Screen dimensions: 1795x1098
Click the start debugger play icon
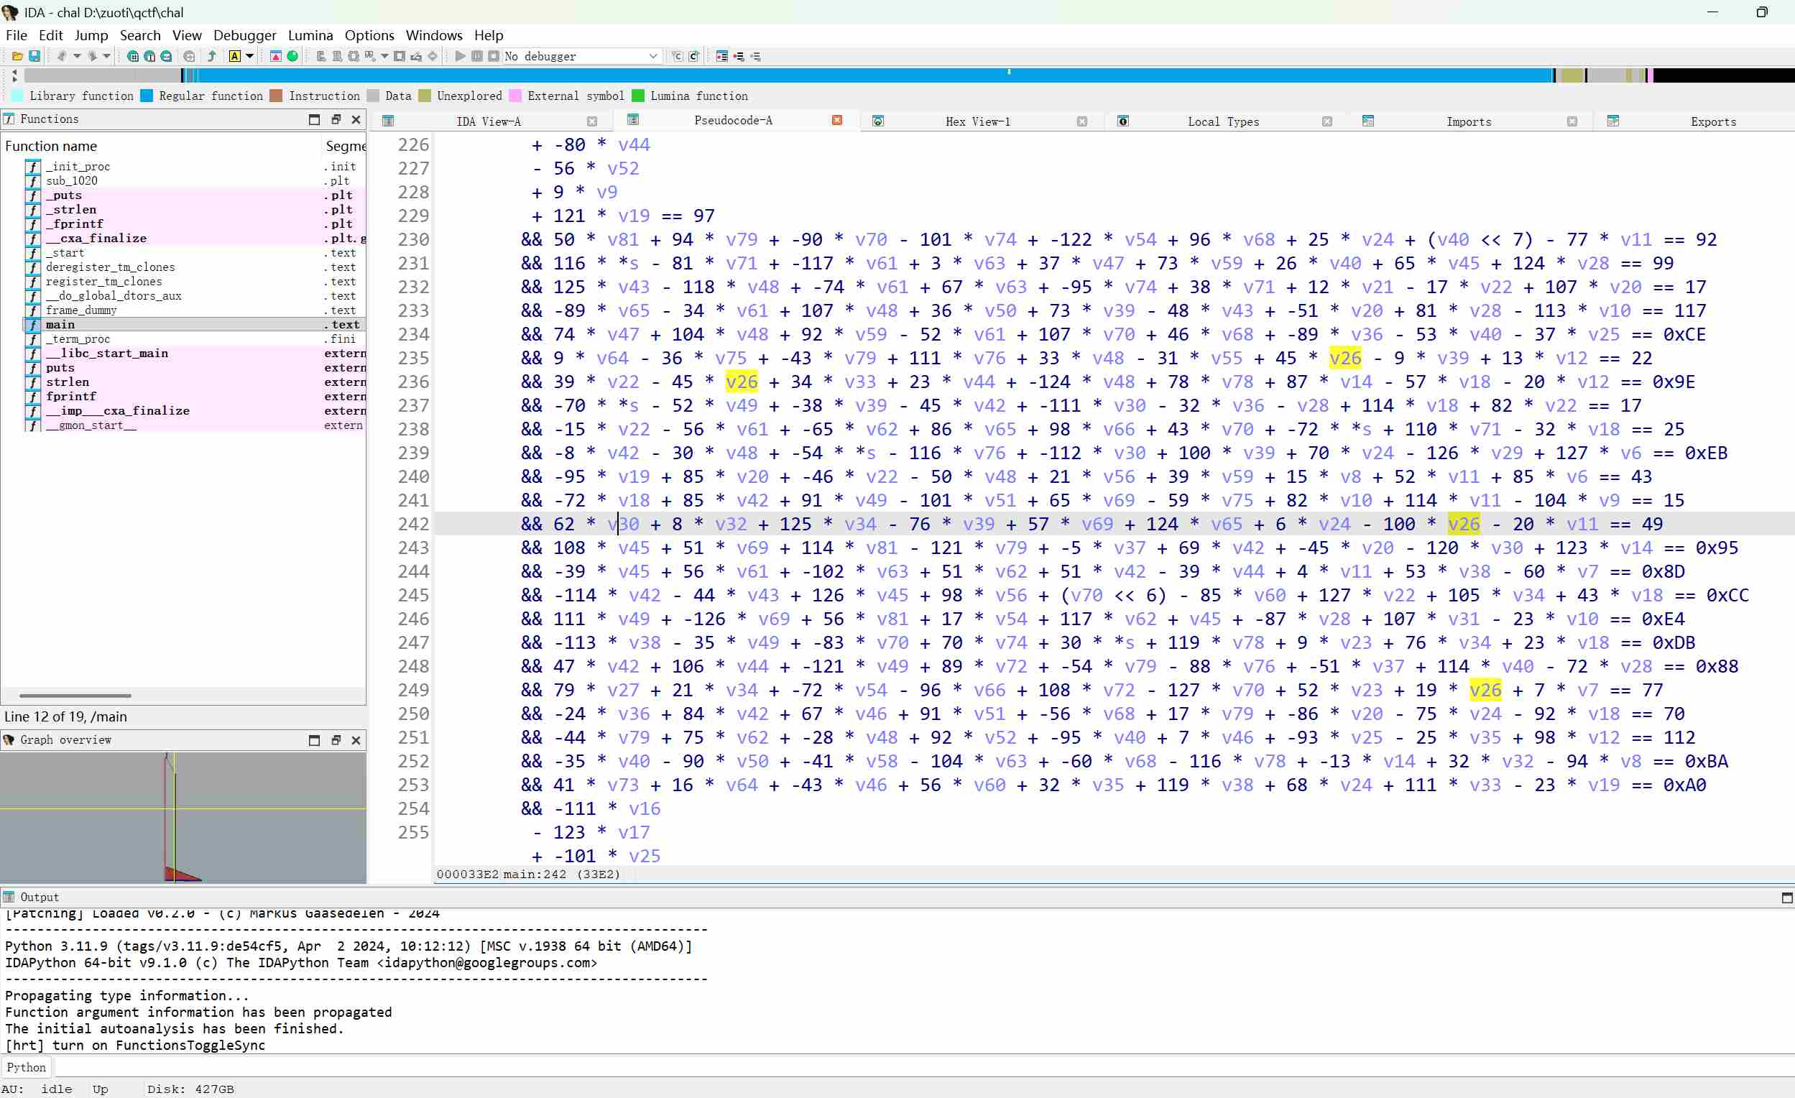tap(460, 56)
